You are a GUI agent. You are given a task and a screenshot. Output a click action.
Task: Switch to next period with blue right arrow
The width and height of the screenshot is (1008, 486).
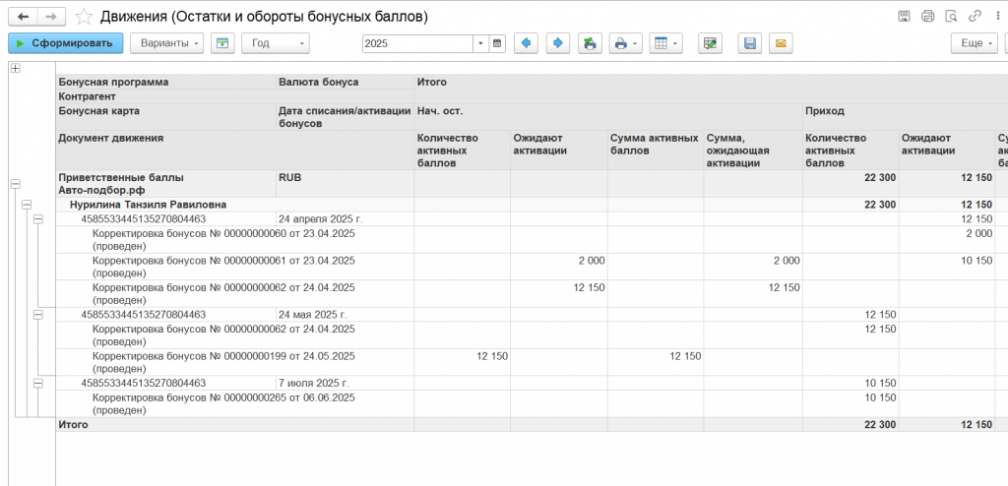click(557, 43)
